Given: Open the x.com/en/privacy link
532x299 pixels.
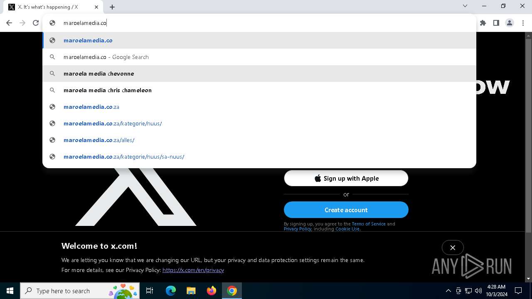Looking at the screenshot, I should pyautogui.click(x=193, y=270).
